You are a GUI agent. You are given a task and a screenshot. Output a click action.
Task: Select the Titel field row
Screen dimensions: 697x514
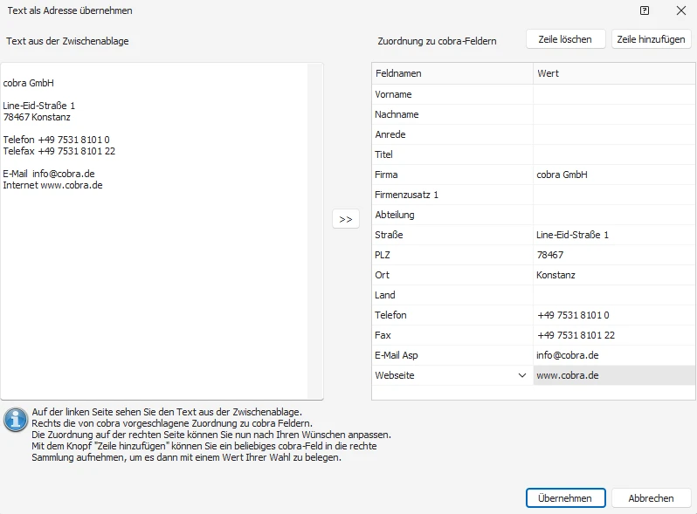534,154
